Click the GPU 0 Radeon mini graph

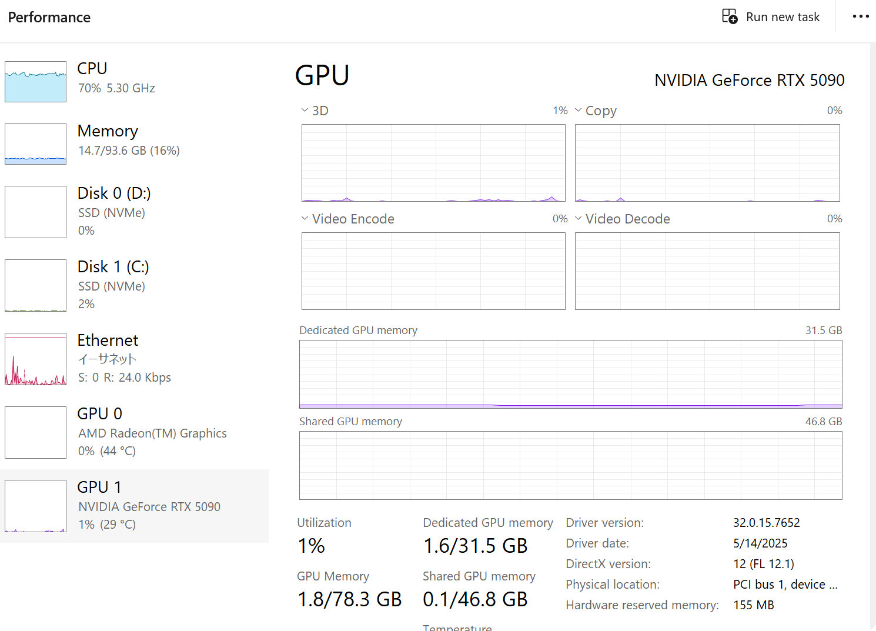tap(35, 432)
